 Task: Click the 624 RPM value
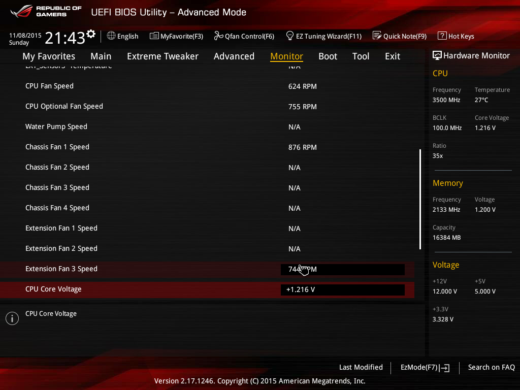(x=303, y=86)
